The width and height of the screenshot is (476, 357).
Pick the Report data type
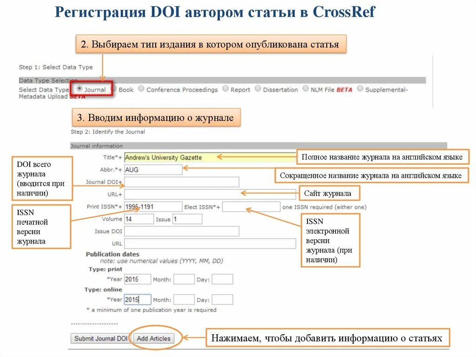[x=225, y=89]
